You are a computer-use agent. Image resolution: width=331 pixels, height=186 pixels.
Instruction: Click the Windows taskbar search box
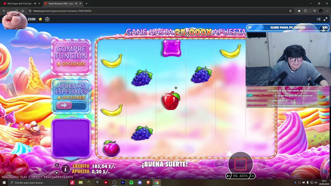point(38,183)
